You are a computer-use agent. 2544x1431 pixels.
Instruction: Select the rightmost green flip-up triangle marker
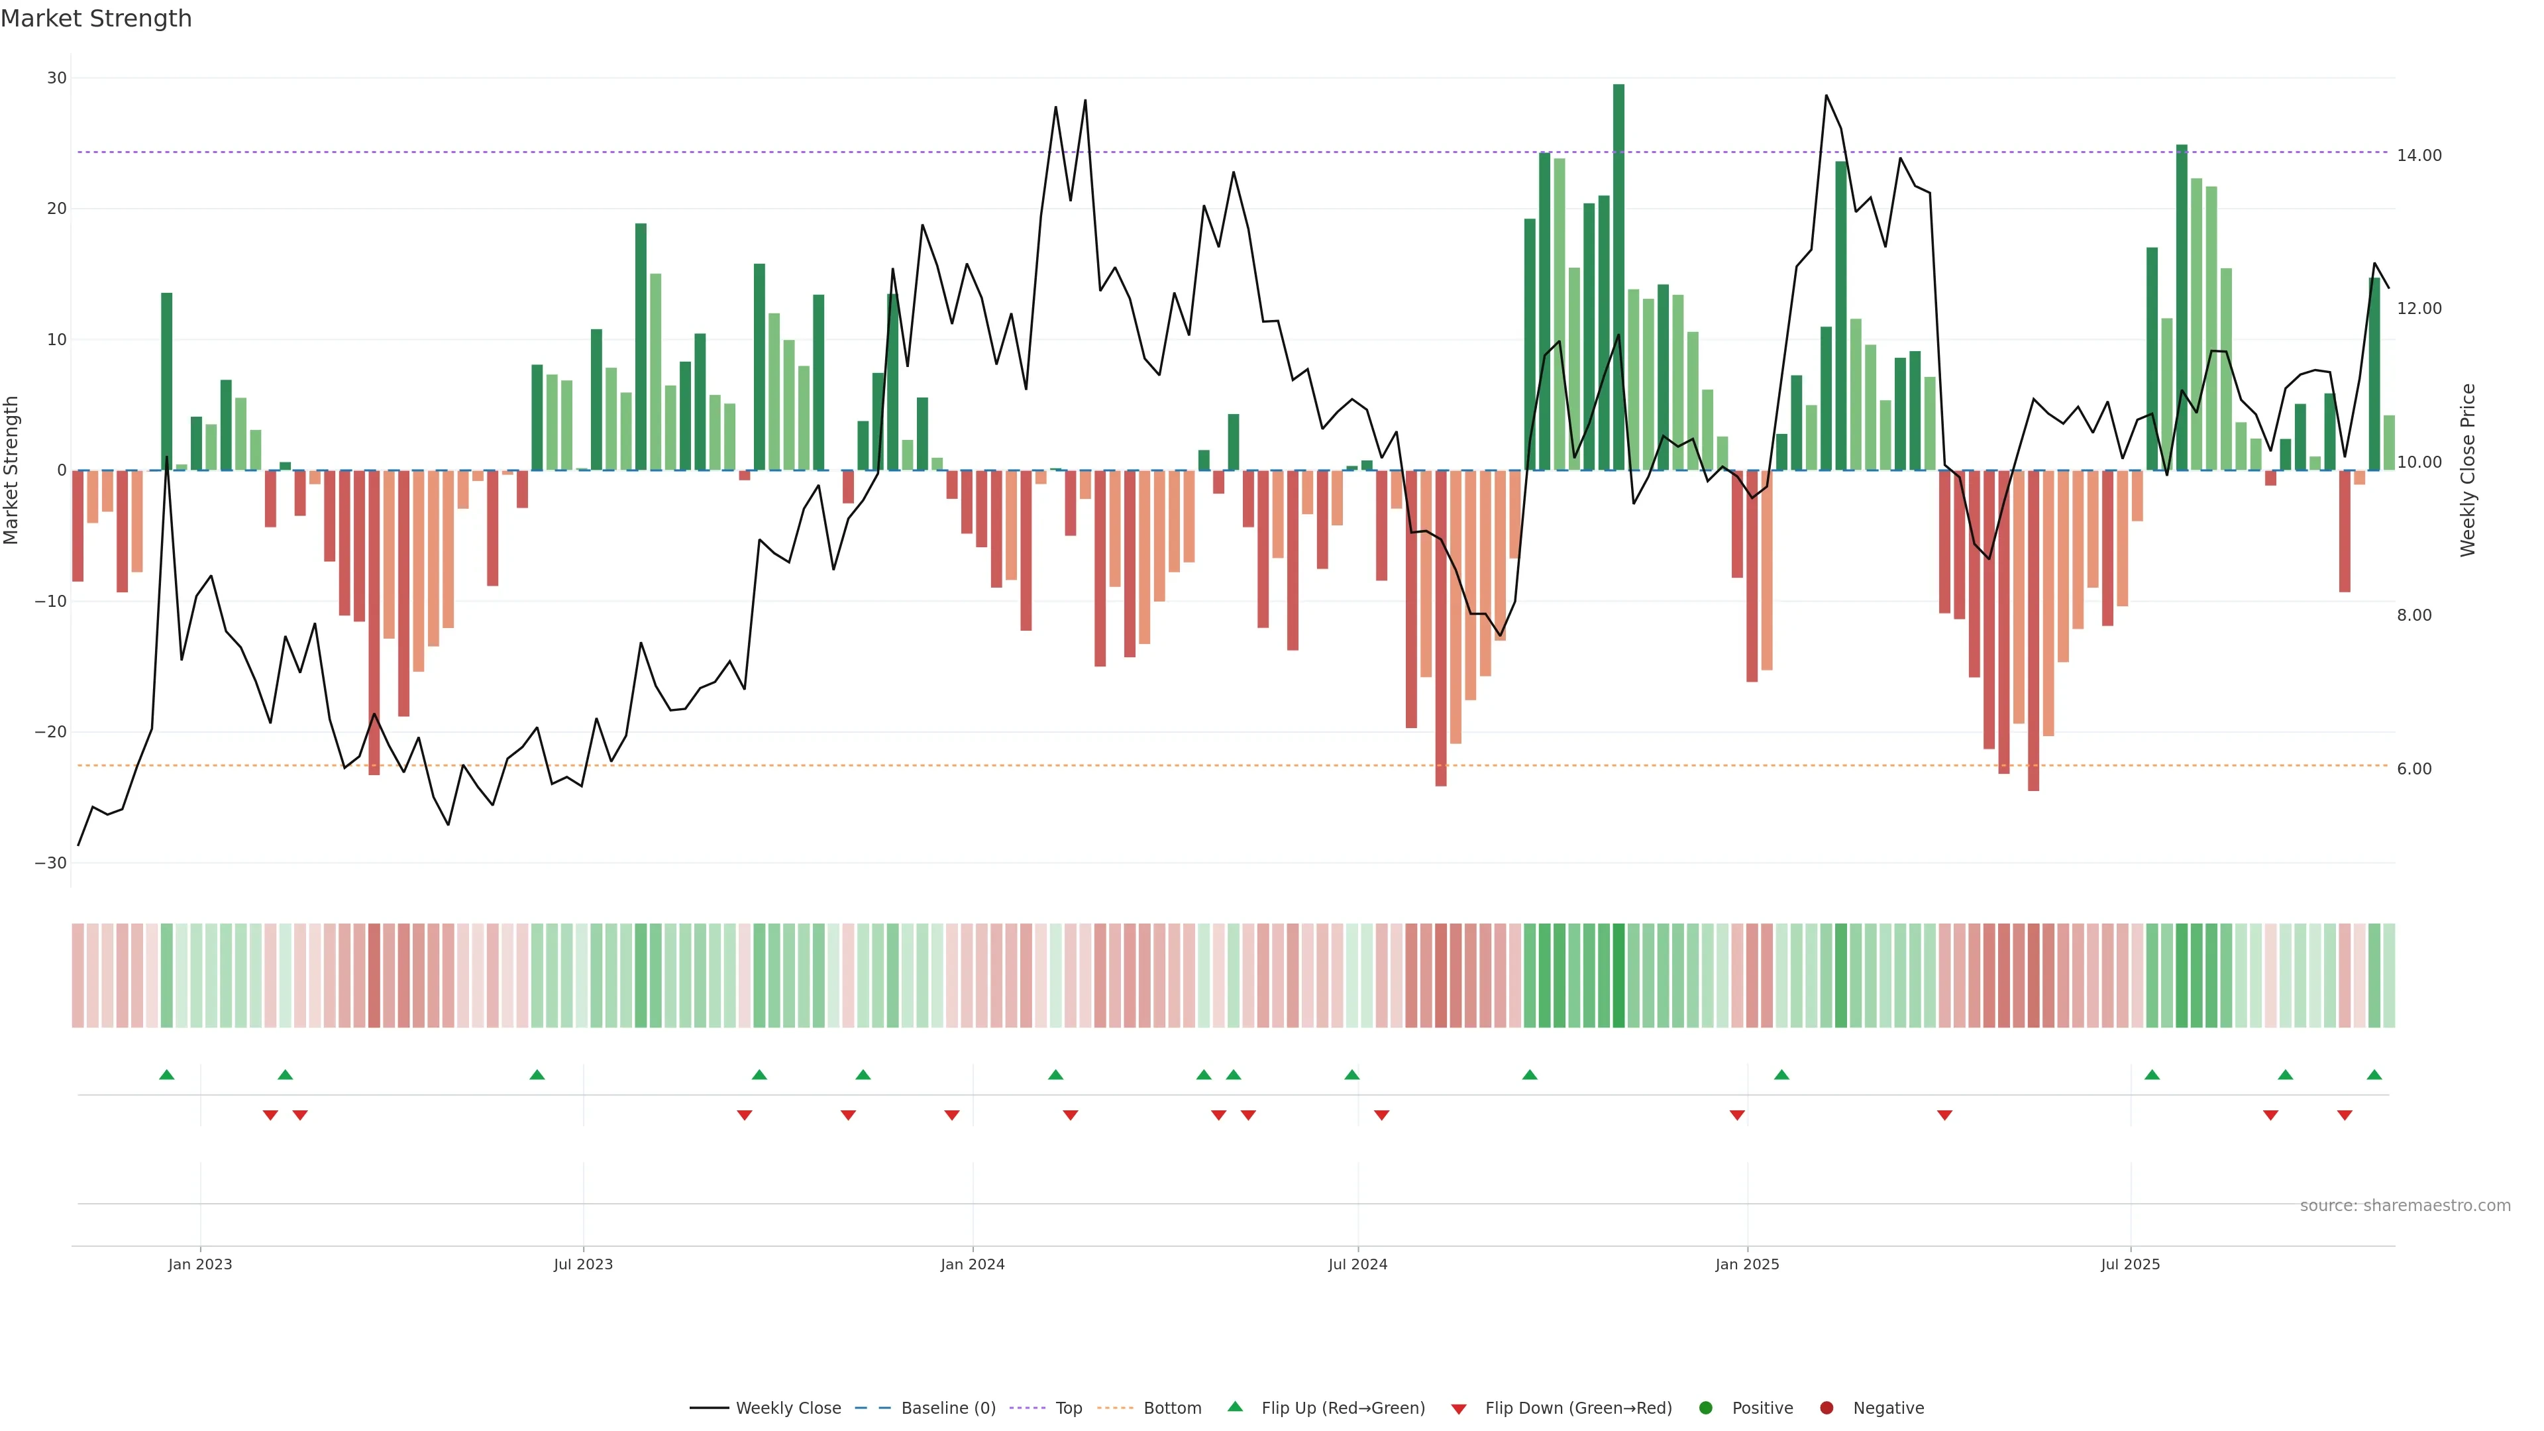click(2374, 1075)
